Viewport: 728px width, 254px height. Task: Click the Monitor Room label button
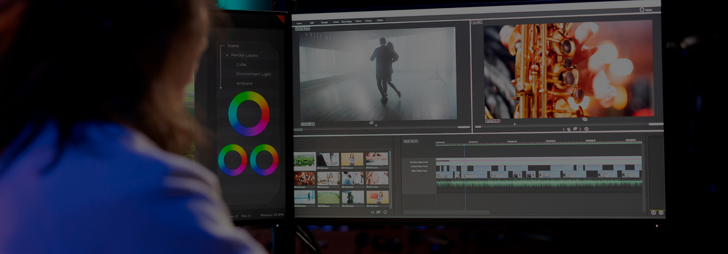point(303,29)
